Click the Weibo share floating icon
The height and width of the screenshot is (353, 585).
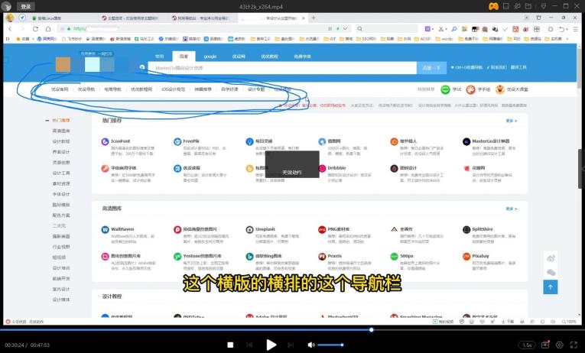551,258
